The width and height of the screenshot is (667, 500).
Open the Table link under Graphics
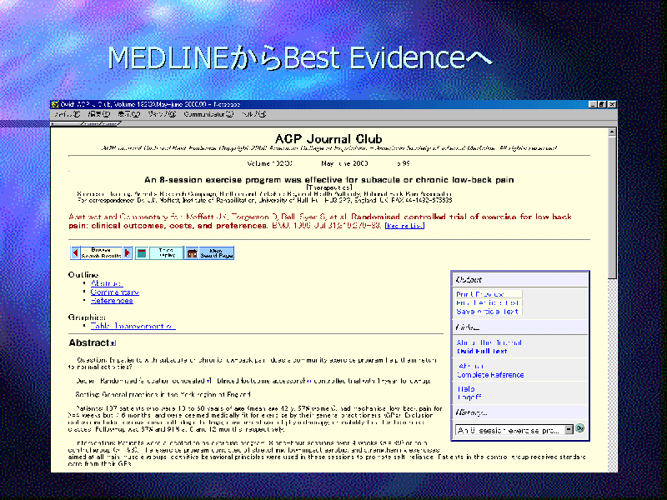pyautogui.click(x=133, y=327)
